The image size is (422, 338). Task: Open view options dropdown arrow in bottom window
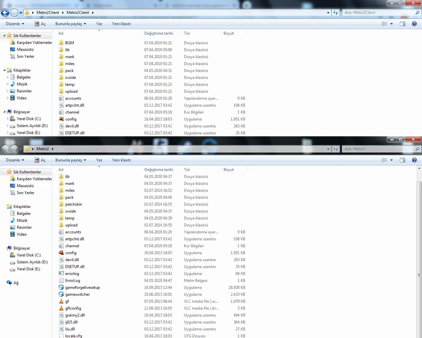[391, 160]
